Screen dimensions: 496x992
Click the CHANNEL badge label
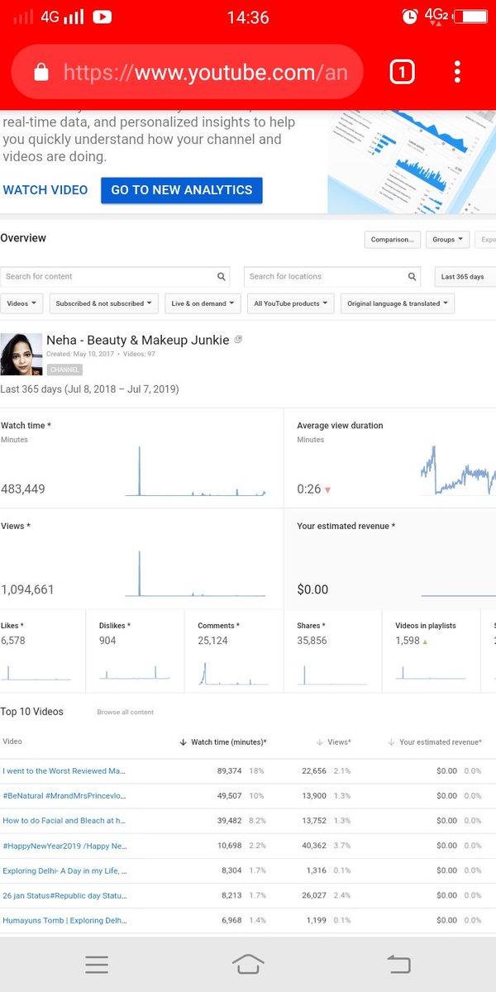[x=64, y=370]
